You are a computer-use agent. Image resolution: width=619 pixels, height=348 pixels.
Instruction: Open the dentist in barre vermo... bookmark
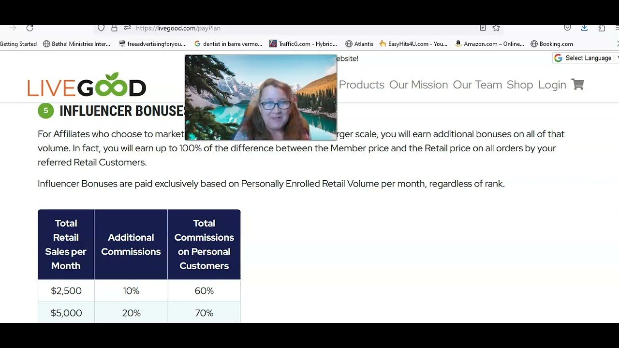pyautogui.click(x=233, y=43)
